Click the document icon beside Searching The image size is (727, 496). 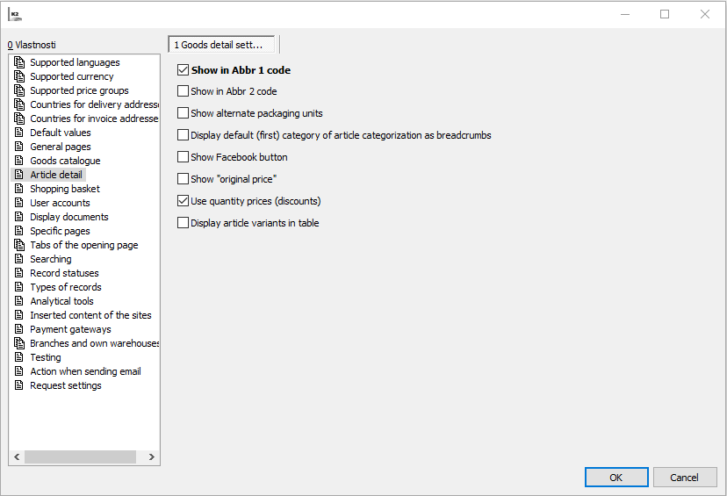point(19,259)
